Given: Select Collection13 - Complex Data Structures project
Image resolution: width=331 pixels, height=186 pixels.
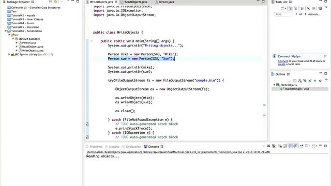Looking at the screenshot, I should click(x=34, y=8).
